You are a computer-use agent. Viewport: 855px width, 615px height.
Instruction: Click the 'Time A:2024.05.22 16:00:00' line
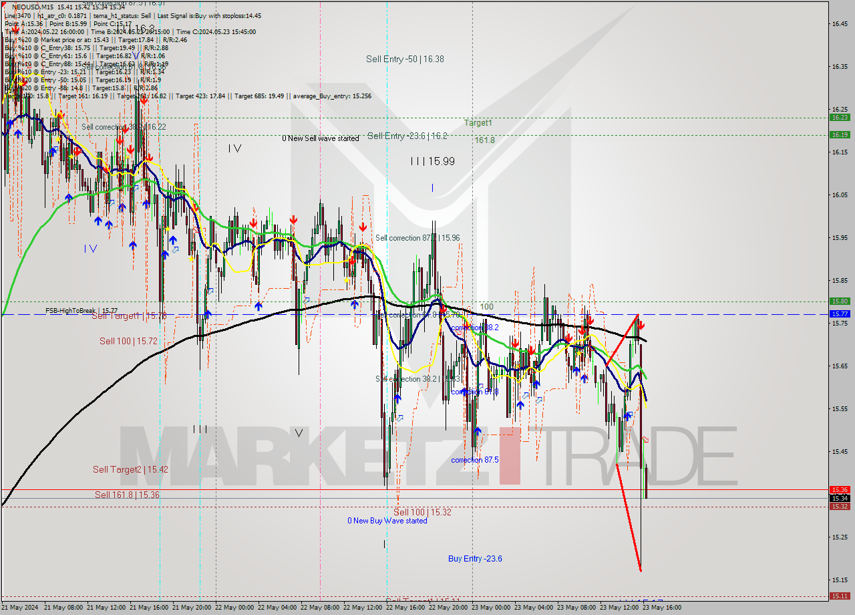pos(44,31)
